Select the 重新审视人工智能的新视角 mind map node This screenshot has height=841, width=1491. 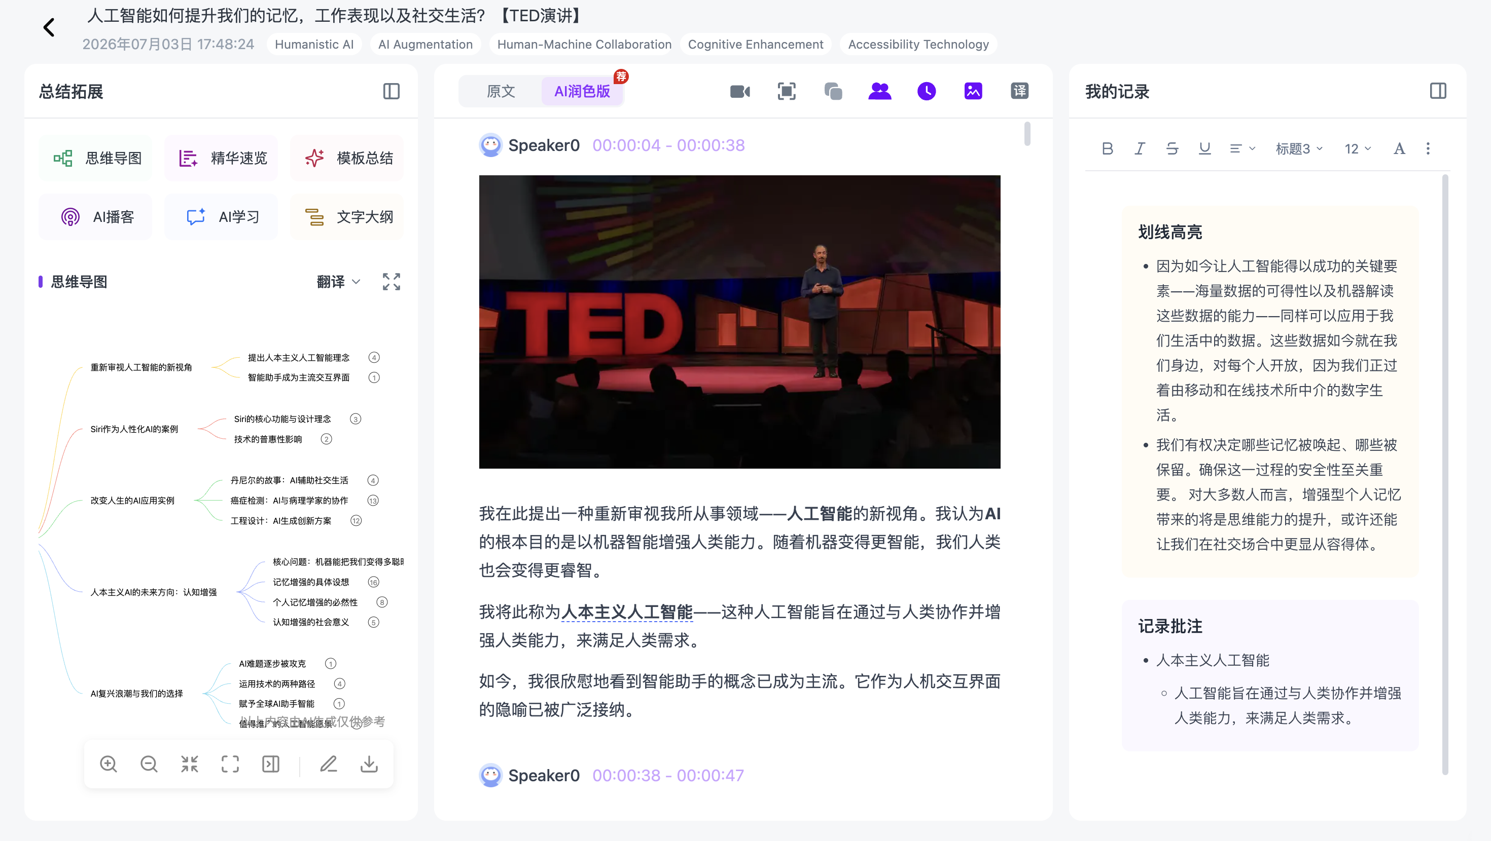[x=141, y=367]
